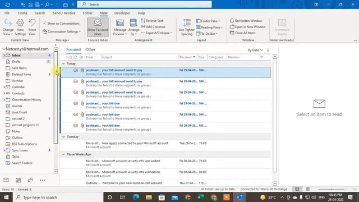The height and width of the screenshot is (202, 359).
Task: Switch to Mail view in navigation bar
Action: pos(6,180)
